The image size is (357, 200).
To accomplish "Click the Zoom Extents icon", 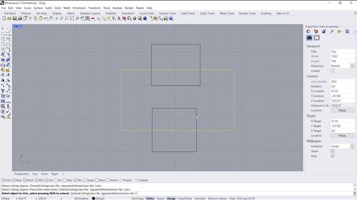I will point(72,18).
